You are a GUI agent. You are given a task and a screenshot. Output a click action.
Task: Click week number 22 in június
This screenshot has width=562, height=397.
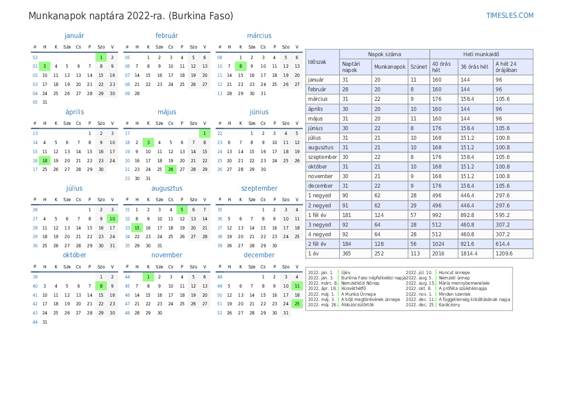click(220, 133)
